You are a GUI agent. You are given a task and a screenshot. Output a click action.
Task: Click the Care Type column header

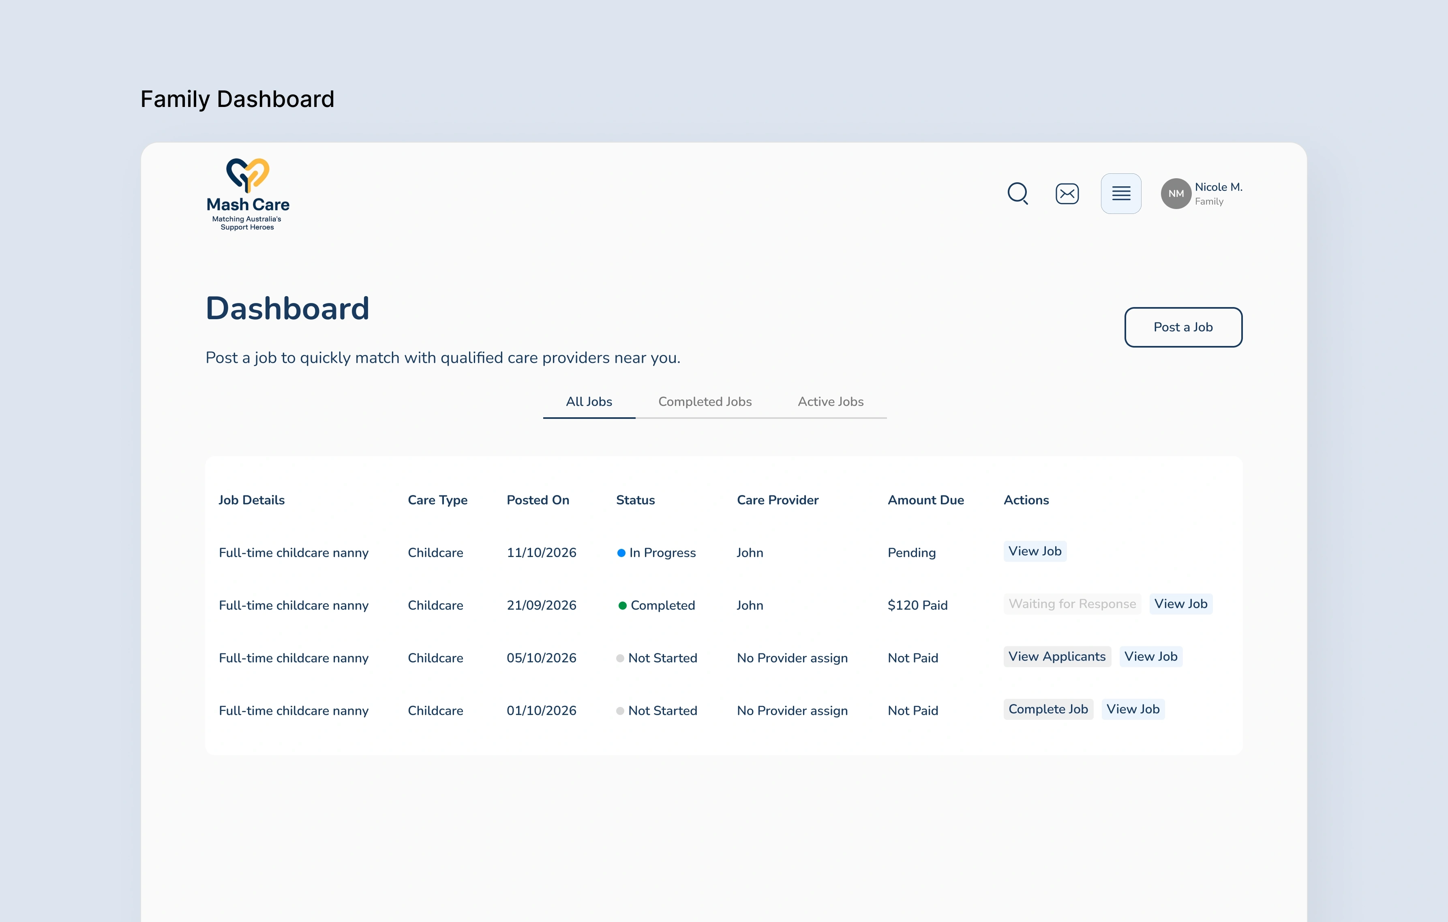pos(437,500)
